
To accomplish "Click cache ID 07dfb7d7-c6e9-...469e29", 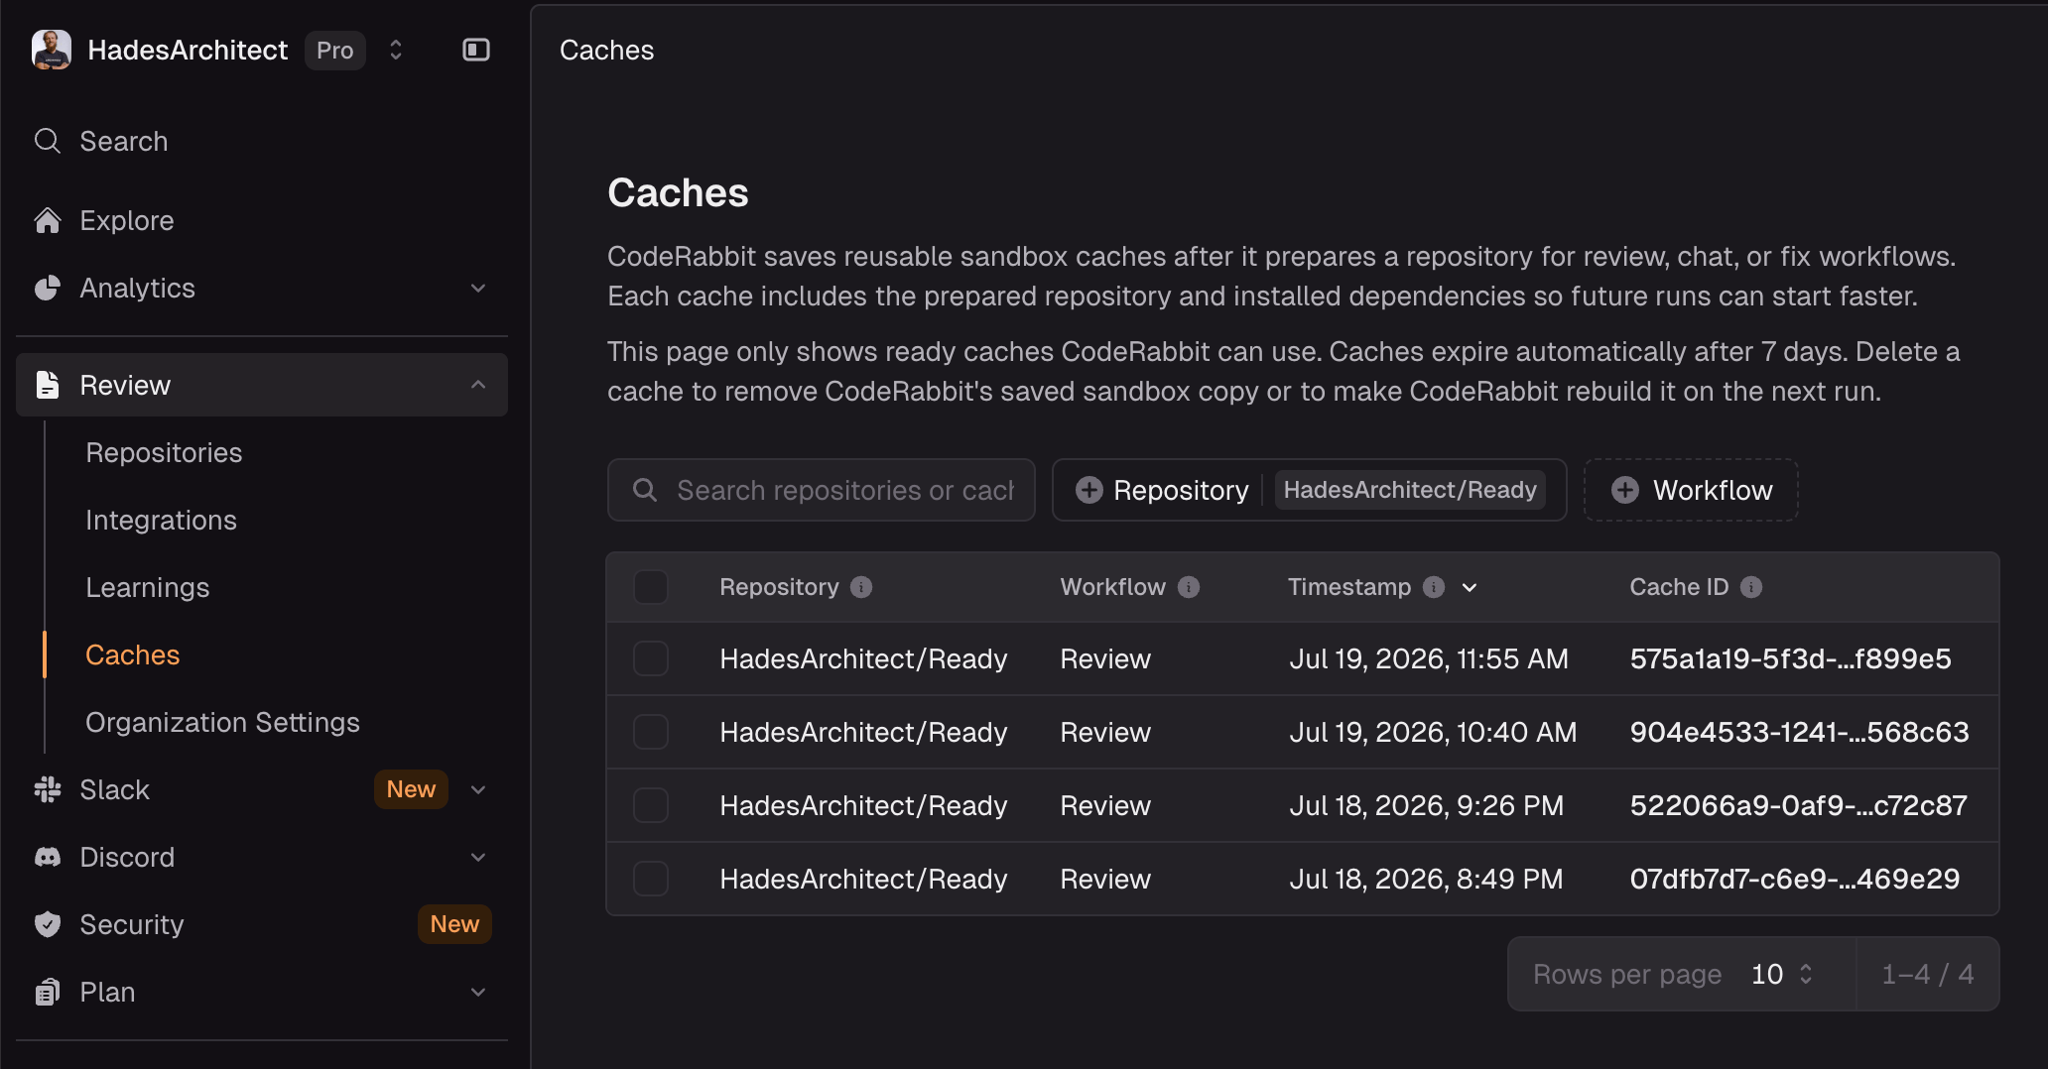I will [x=1795, y=879].
